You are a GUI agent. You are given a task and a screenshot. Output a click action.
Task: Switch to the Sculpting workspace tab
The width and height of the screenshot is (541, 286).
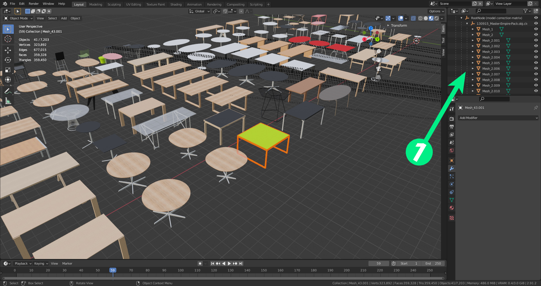tap(114, 4)
